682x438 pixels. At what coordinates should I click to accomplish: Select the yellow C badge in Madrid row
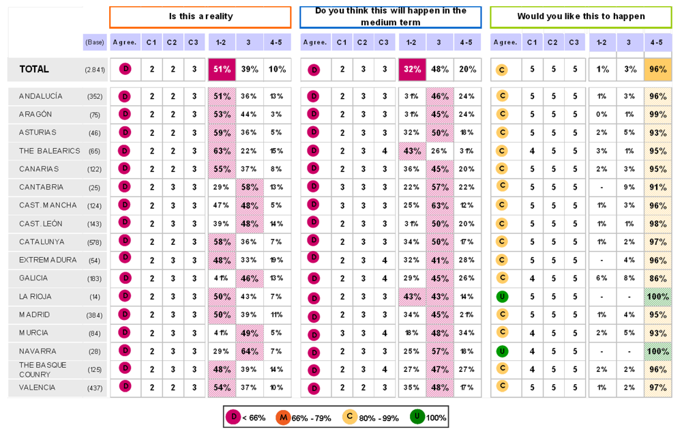(502, 315)
